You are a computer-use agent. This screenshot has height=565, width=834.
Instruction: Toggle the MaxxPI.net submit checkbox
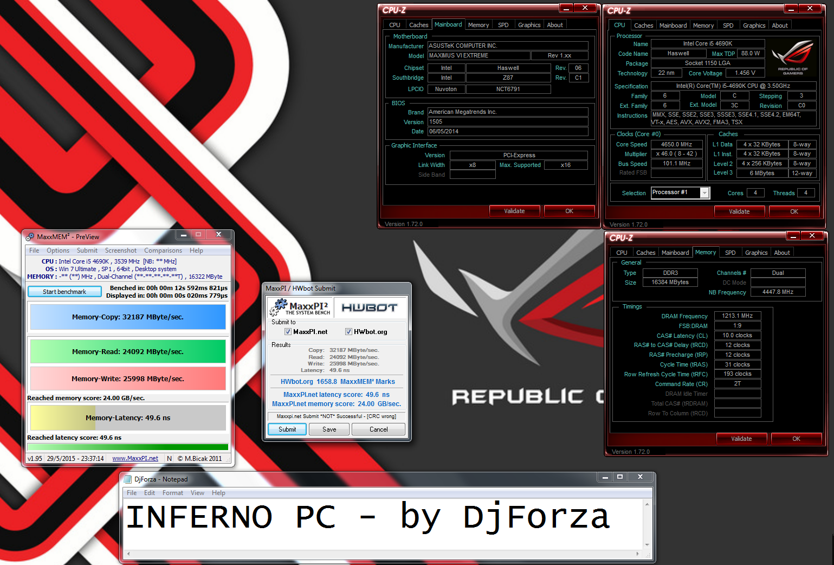tap(288, 332)
